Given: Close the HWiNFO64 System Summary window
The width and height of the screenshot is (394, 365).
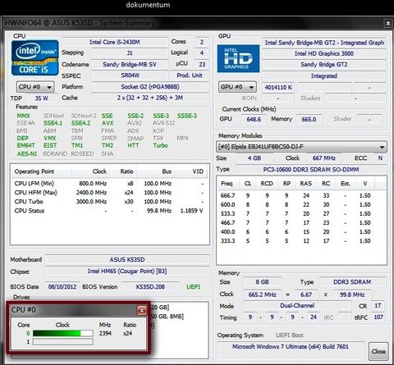Looking at the screenshot, I should (388, 23).
